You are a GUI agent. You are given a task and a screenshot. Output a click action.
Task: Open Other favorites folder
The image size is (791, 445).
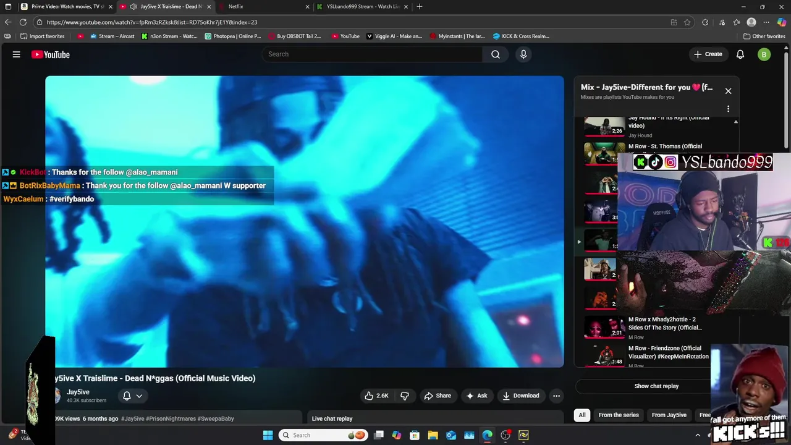click(764, 36)
